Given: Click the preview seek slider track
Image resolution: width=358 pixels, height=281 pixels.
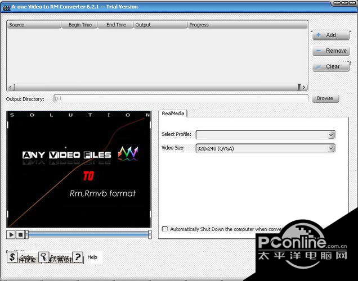Looking at the screenshot, I should [x=88, y=234].
